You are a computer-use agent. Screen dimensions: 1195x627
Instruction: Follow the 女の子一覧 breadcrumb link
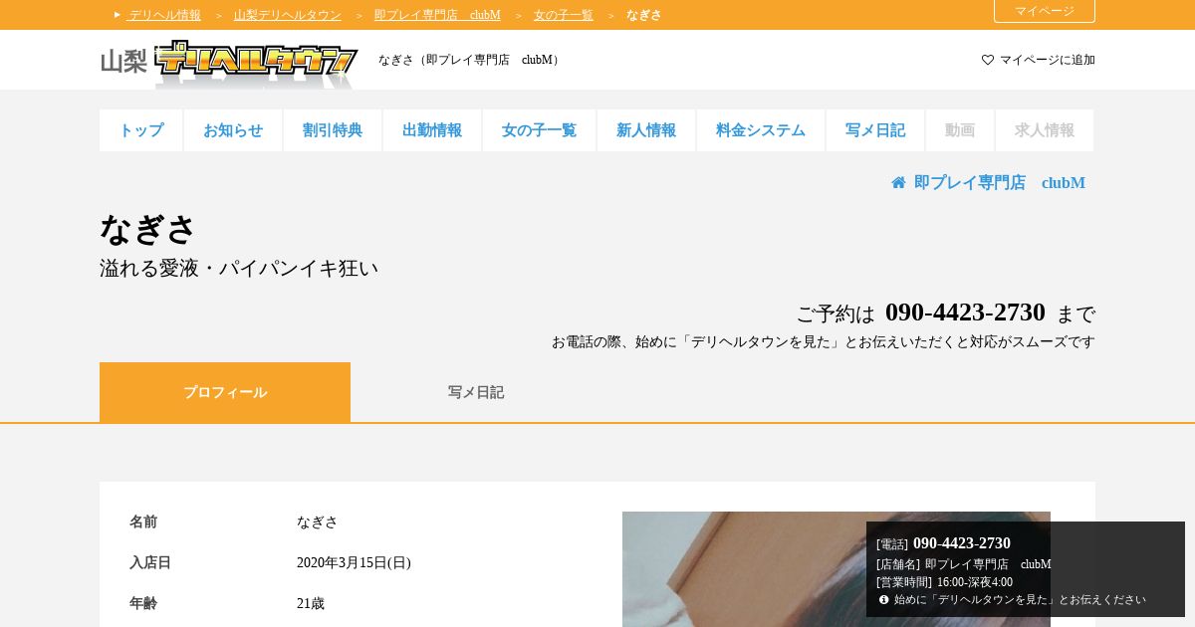pyautogui.click(x=564, y=15)
